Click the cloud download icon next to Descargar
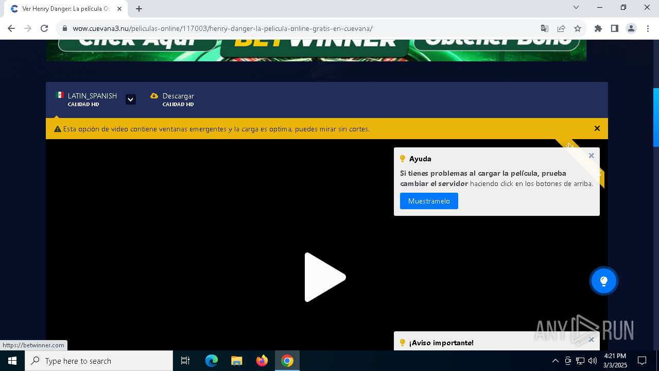 154,96
